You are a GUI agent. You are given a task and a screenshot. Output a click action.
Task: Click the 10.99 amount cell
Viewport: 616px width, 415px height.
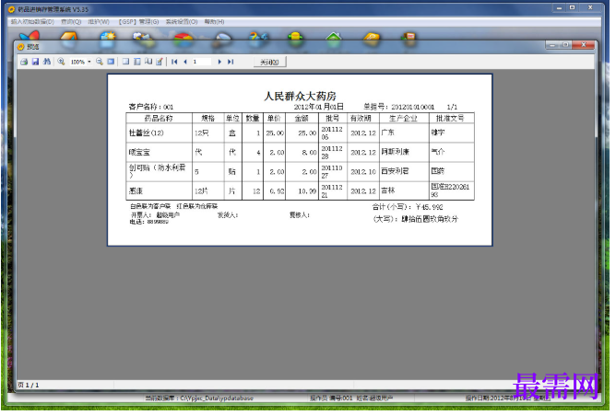302,190
